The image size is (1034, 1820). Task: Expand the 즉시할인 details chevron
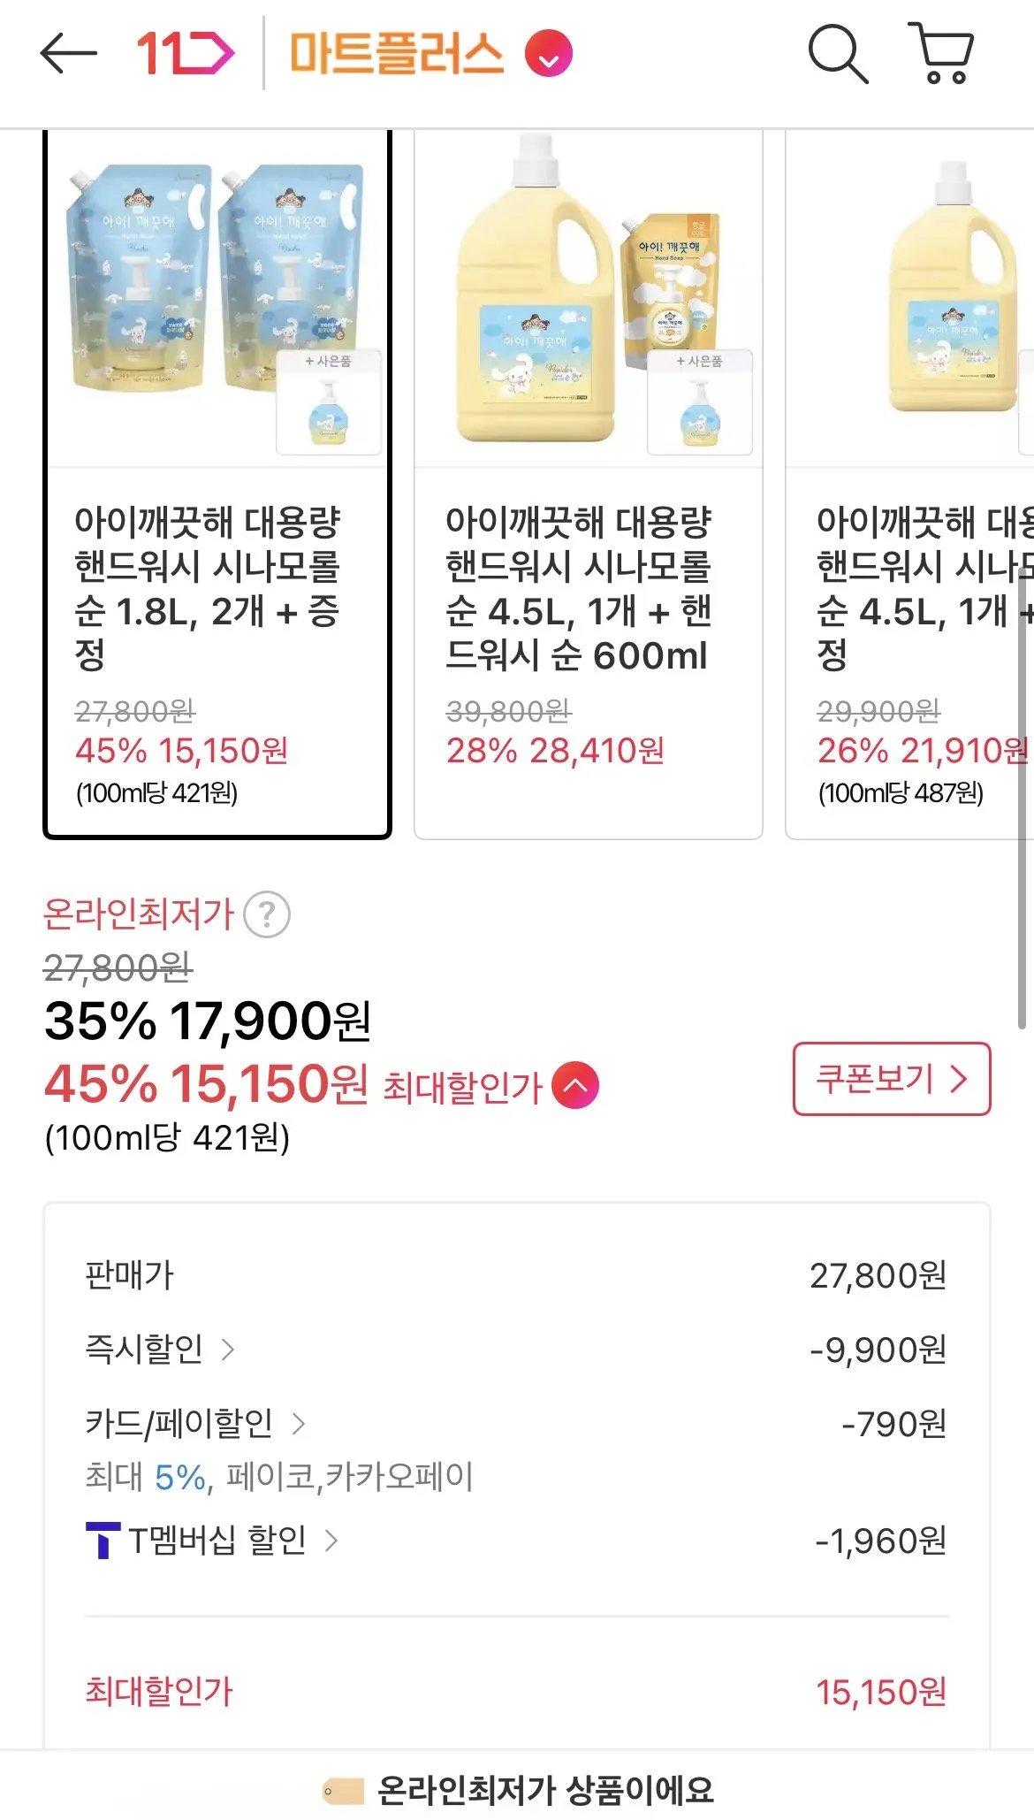[228, 1350]
